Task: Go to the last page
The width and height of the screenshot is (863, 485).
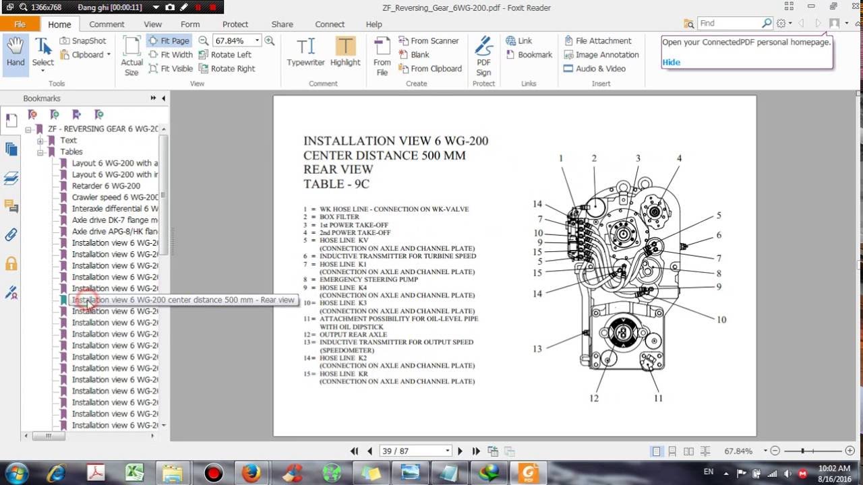Action: (476, 451)
